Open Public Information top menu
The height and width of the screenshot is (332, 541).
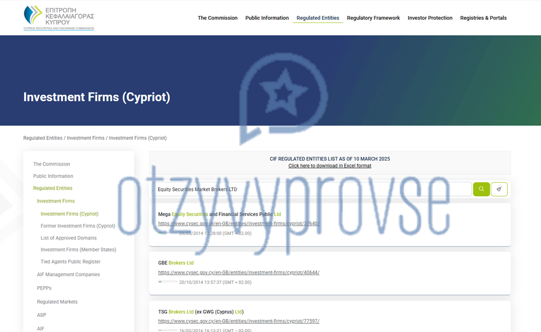point(267,18)
